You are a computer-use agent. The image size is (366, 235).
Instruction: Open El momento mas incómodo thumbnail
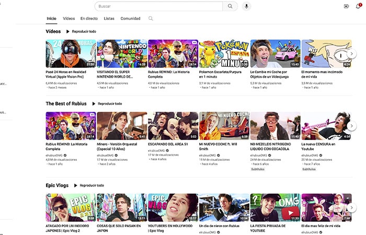326,54
